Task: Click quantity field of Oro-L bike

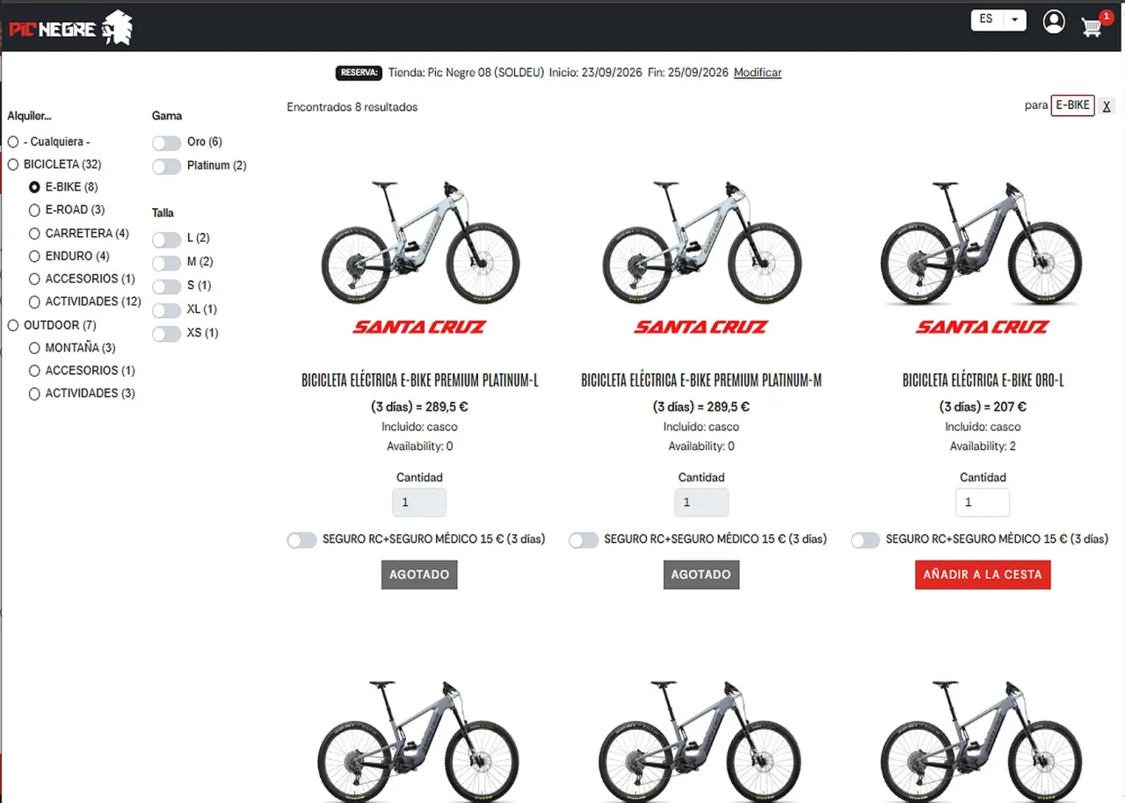Action: (x=983, y=503)
